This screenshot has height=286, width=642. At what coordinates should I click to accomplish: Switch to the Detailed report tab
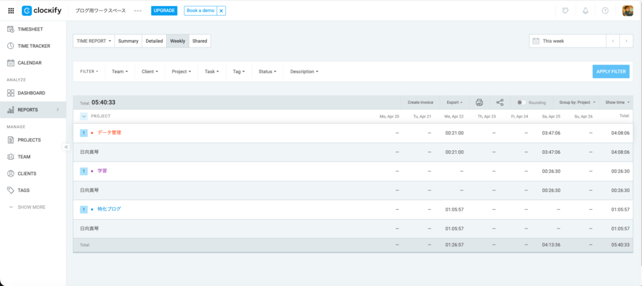[154, 41]
